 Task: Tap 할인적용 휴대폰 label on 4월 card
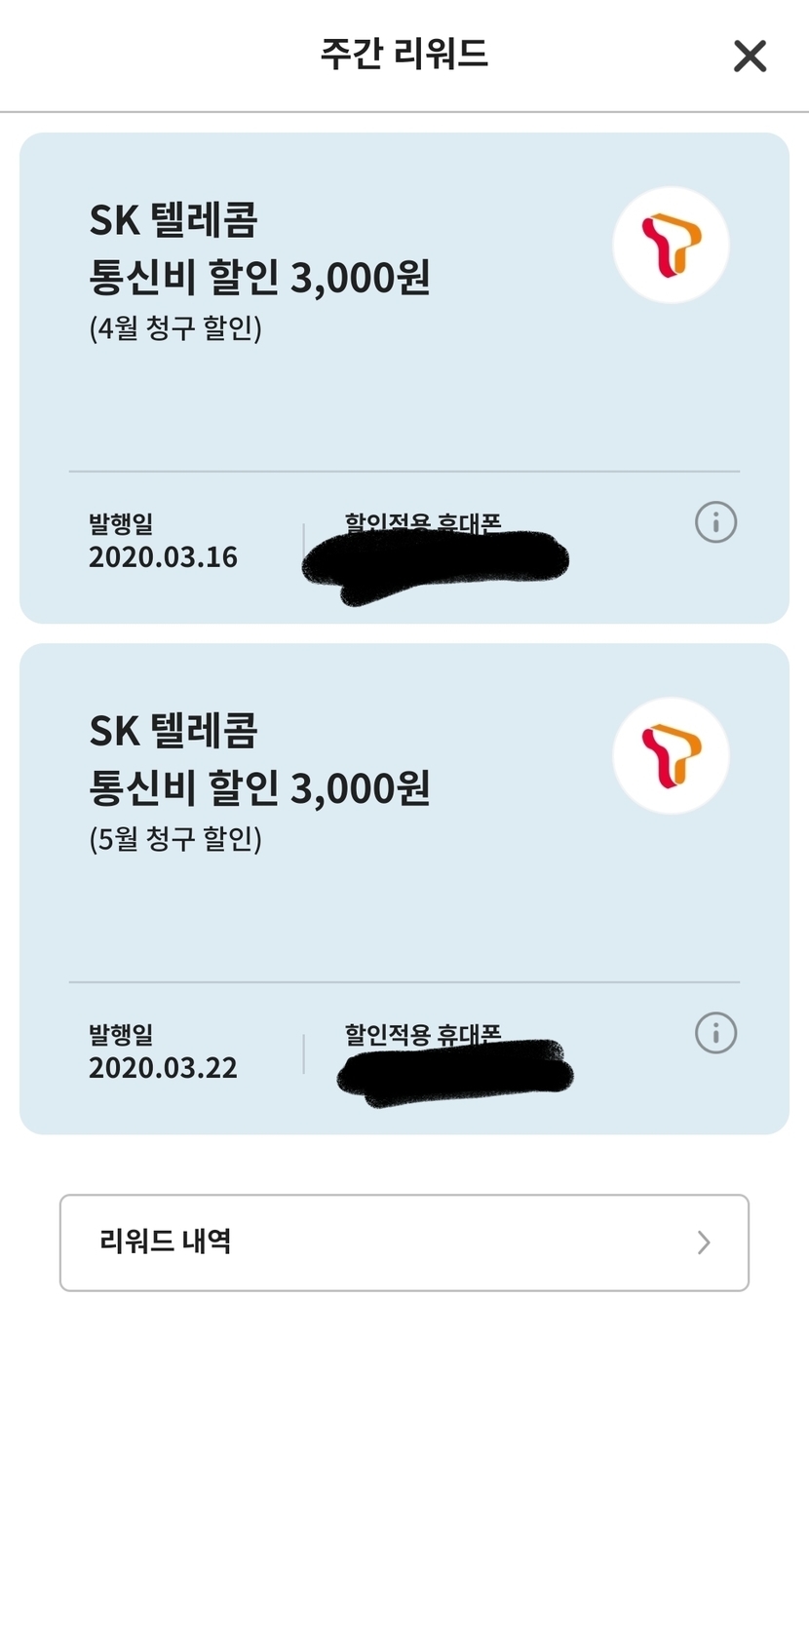pos(422,521)
